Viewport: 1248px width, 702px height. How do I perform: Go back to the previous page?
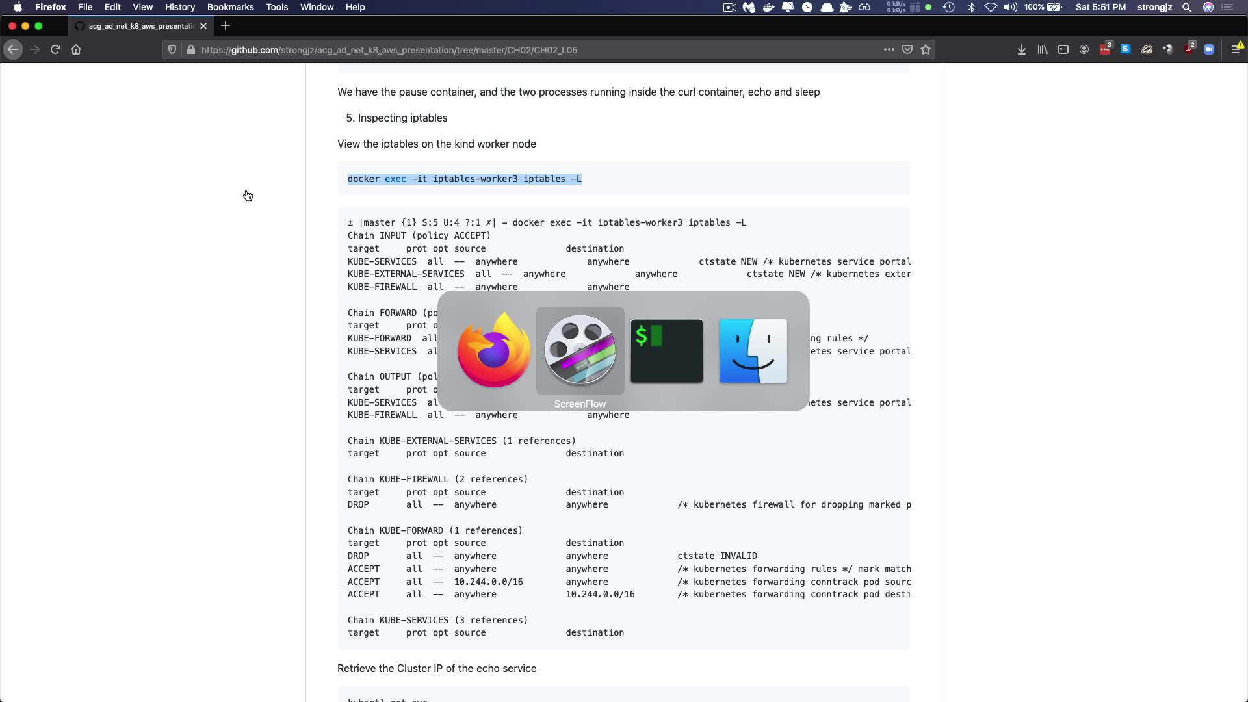click(13, 49)
